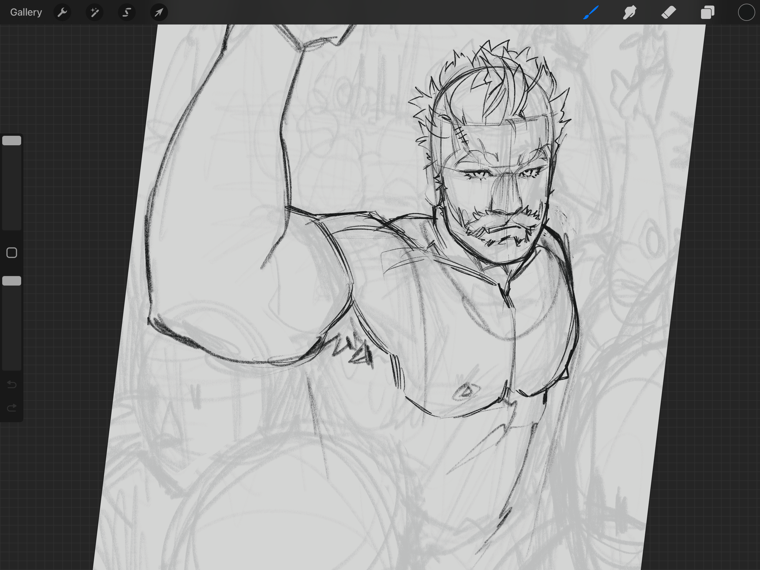Image resolution: width=760 pixels, height=570 pixels.
Task: Open the Layers panel
Action: [708, 12]
